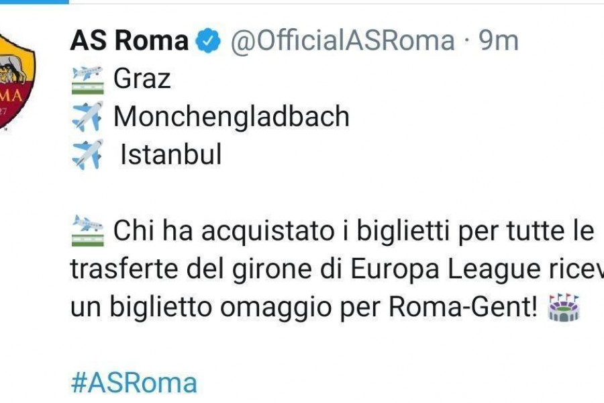Click the biglietto omaggio phrase
This screenshot has width=604, height=403.
click(x=222, y=308)
